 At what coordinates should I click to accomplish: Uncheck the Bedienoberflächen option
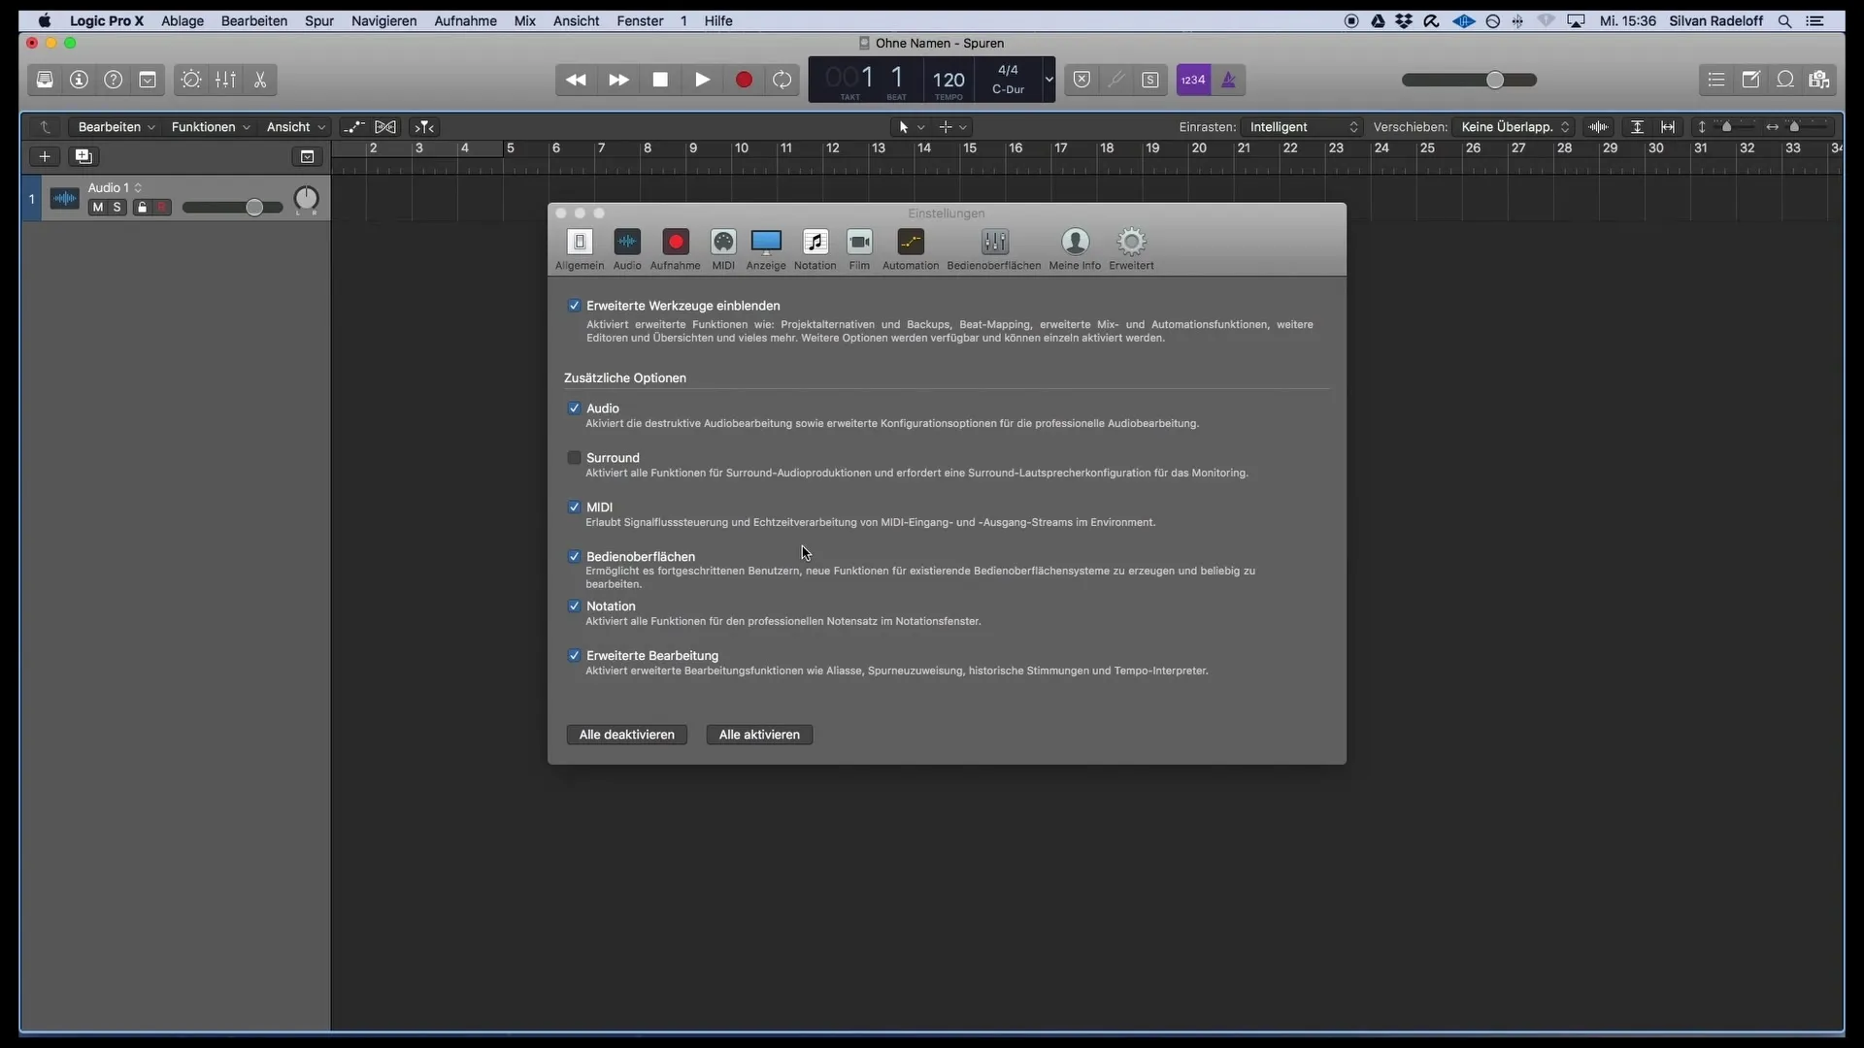point(575,557)
